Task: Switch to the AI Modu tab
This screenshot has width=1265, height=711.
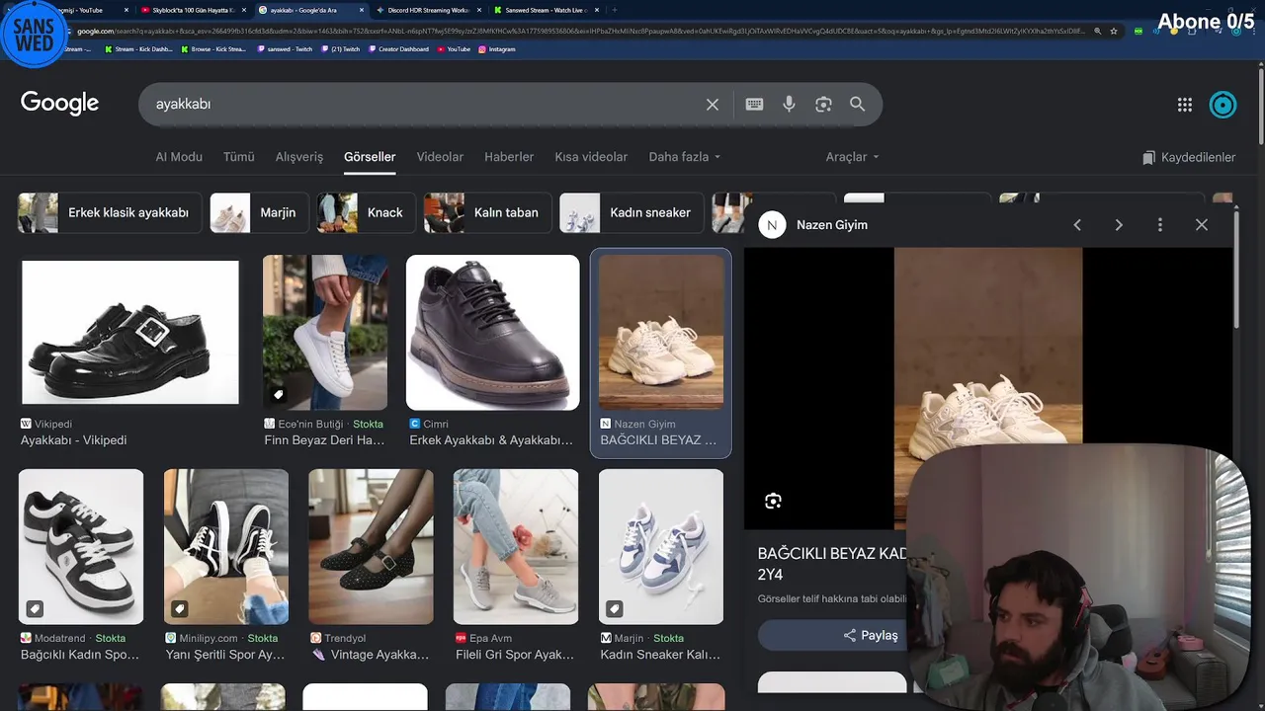Action: (179, 157)
